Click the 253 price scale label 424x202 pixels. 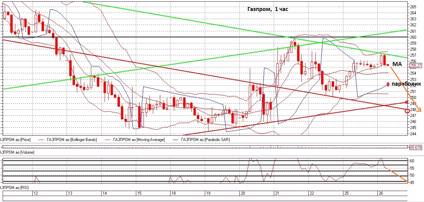click(x=413, y=79)
